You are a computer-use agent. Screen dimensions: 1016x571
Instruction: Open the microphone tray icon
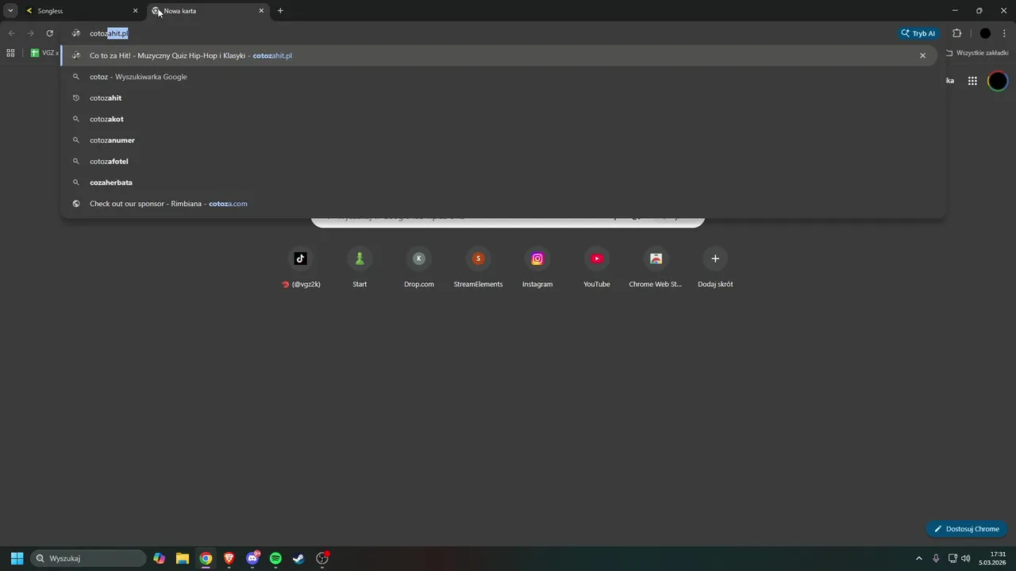click(936, 558)
